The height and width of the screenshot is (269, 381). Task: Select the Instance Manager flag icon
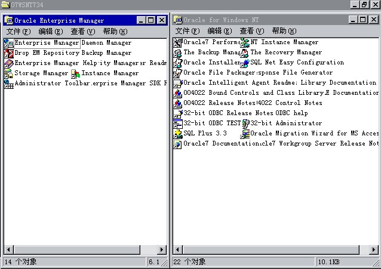point(76,73)
